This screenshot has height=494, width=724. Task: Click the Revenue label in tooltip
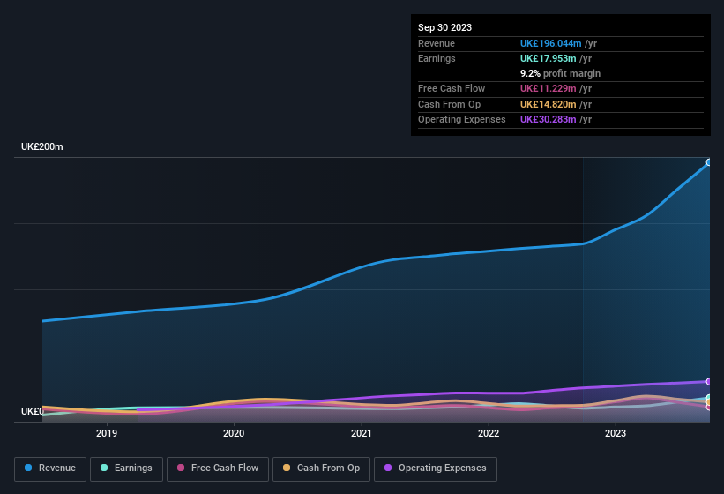[437, 43]
